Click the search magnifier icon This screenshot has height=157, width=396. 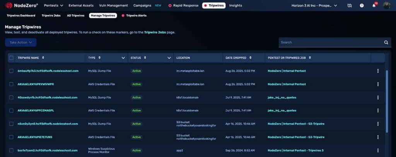(386, 42)
